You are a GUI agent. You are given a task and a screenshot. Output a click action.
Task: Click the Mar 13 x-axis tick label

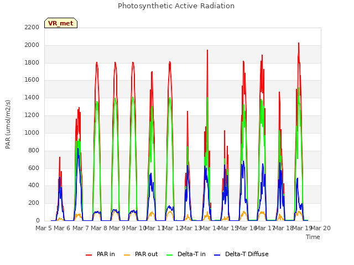(x=191, y=228)
